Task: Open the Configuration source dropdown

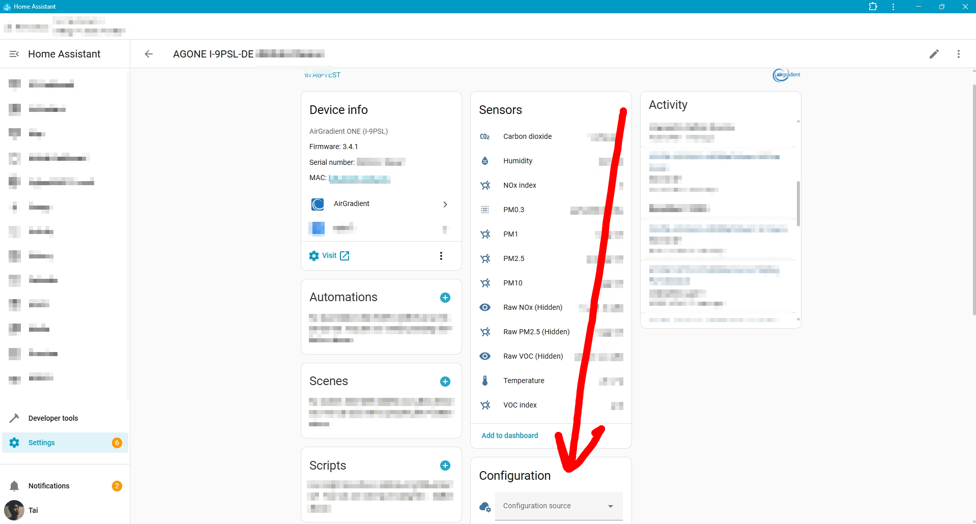Action: click(558, 506)
